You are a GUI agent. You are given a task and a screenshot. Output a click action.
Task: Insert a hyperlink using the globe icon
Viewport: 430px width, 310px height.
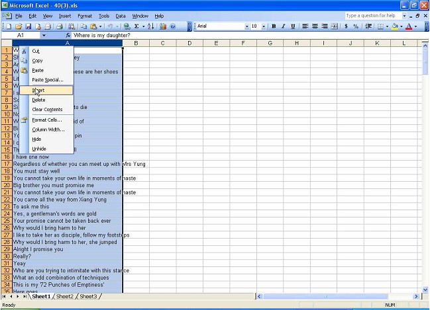click(x=127, y=26)
